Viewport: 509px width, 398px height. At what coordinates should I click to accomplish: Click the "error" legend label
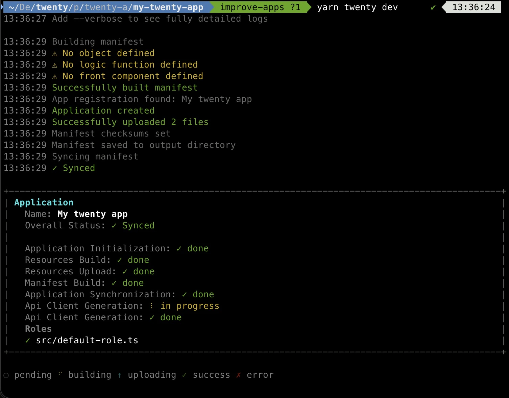pyautogui.click(x=260, y=375)
